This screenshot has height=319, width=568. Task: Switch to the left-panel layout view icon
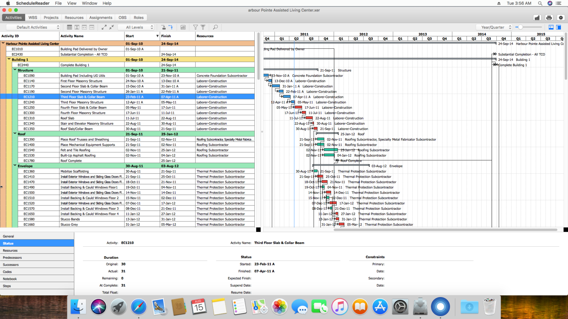559,27
